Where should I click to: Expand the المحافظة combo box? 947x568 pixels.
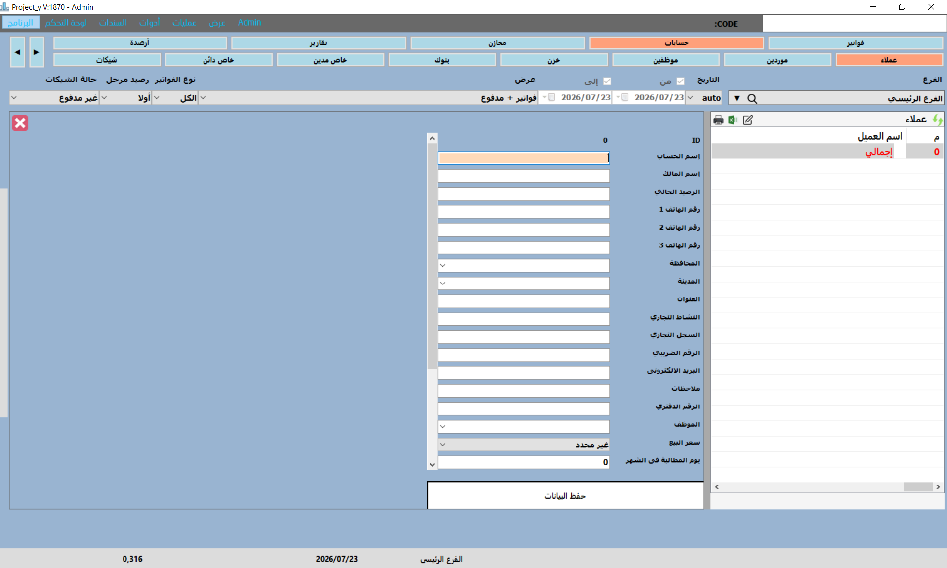443,266
